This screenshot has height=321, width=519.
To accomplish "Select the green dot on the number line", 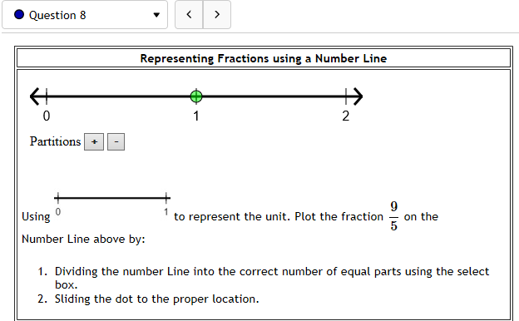I will click(x=196, y=96).
